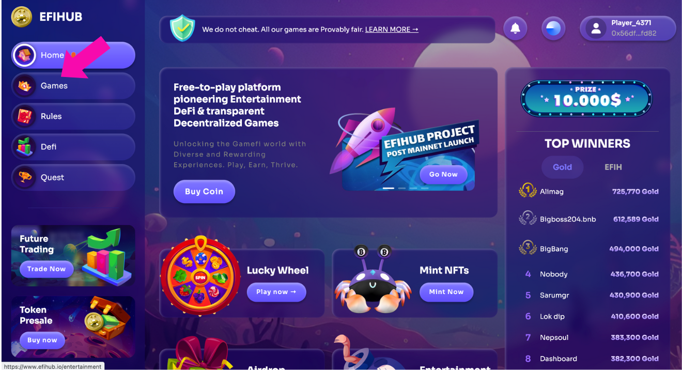
Task: Open the Quest menu item
Action: point(73,177)
